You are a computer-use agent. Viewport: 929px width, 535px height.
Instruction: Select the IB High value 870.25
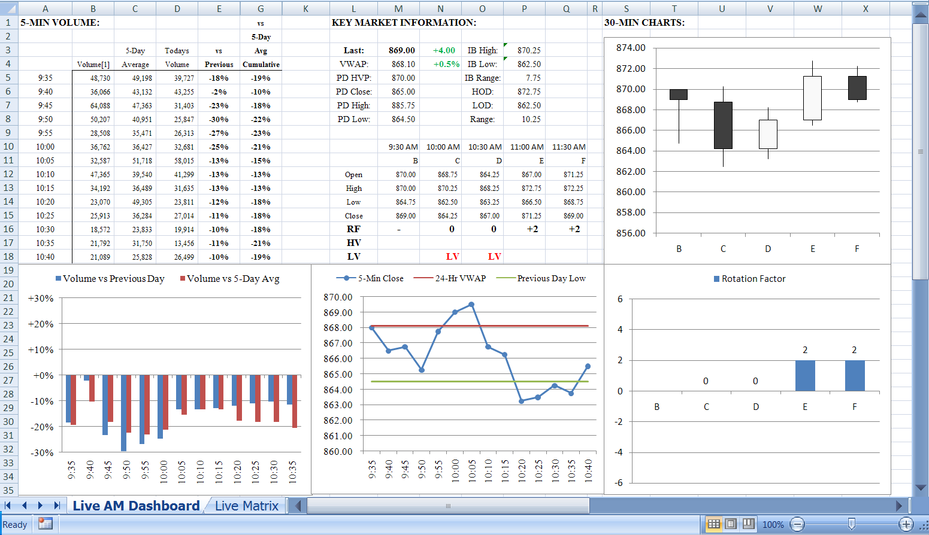coord(524,50)
